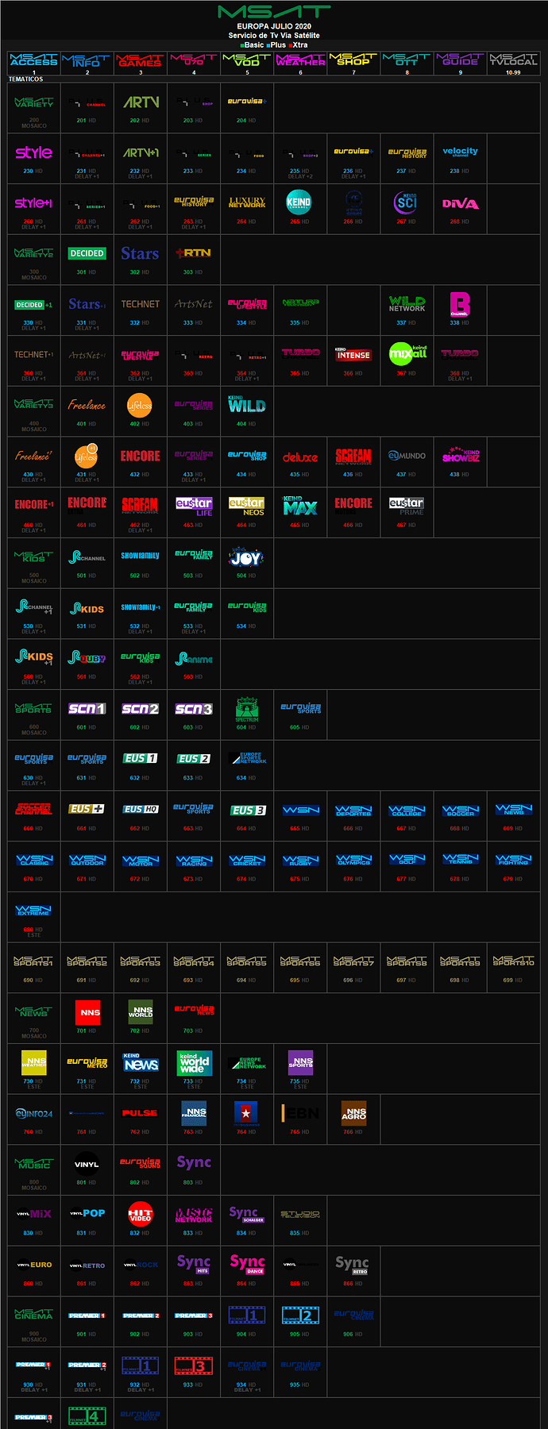The height and width of the screenshot is (1429, 548).
Task: Click the orange Lifeless logo on 402
Action: click(140, 405)
